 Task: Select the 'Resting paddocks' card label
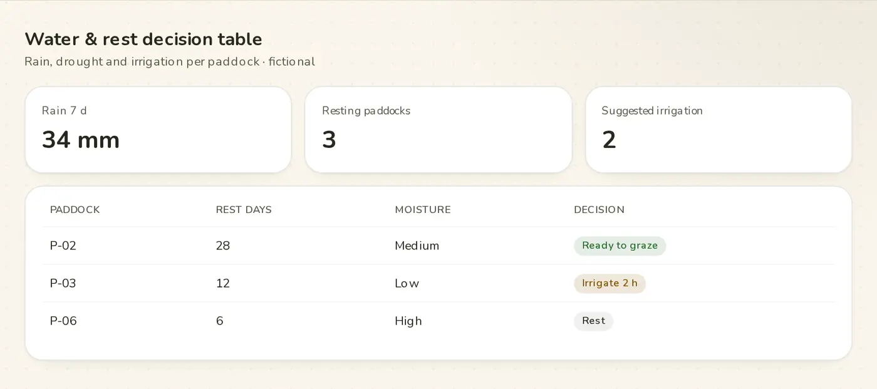pos(366,110)
